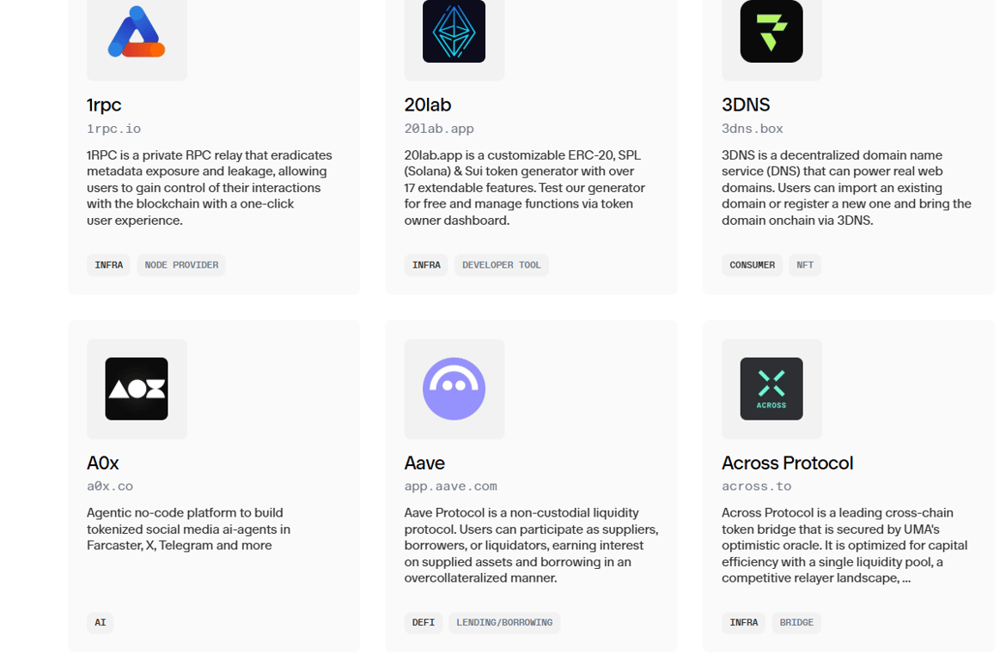1006x659 pixels.
Task: Open the 20lab.app link
Action: 439,128
